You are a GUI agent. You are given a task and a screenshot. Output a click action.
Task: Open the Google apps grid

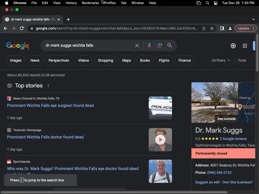[x=245, y=46]
